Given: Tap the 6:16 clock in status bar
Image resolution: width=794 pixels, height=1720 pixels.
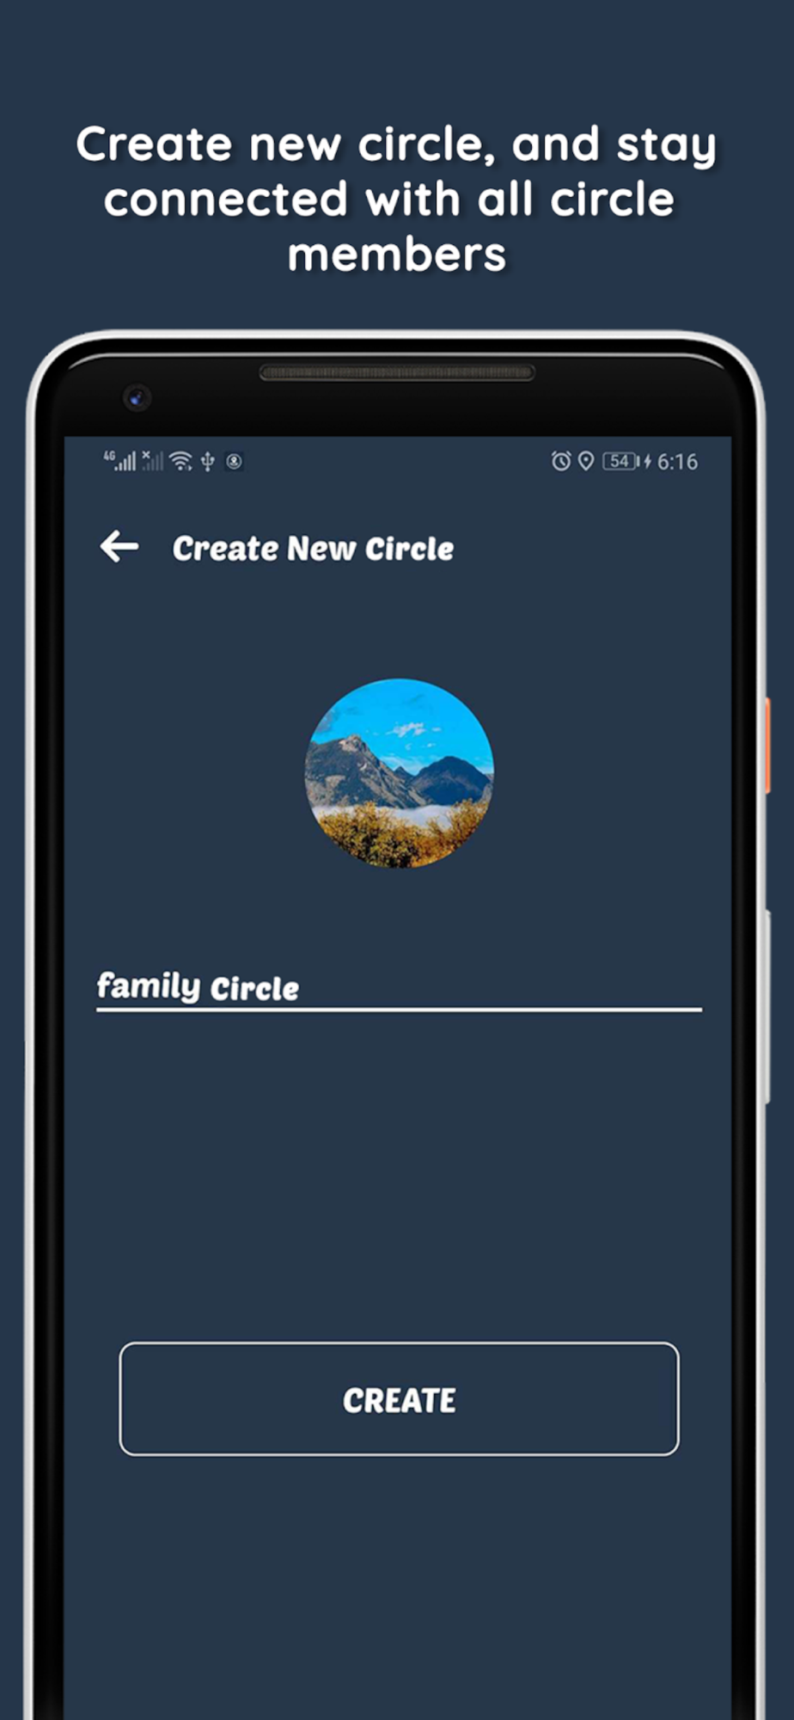Looking at the screenshot, I should tap(677, 462).
